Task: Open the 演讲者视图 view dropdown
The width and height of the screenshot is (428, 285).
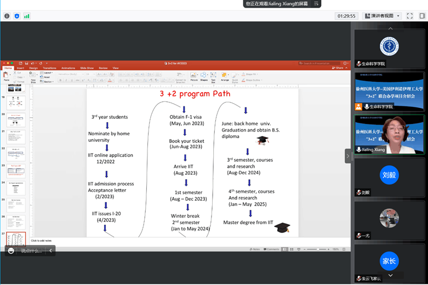Action: pos(383,16)
